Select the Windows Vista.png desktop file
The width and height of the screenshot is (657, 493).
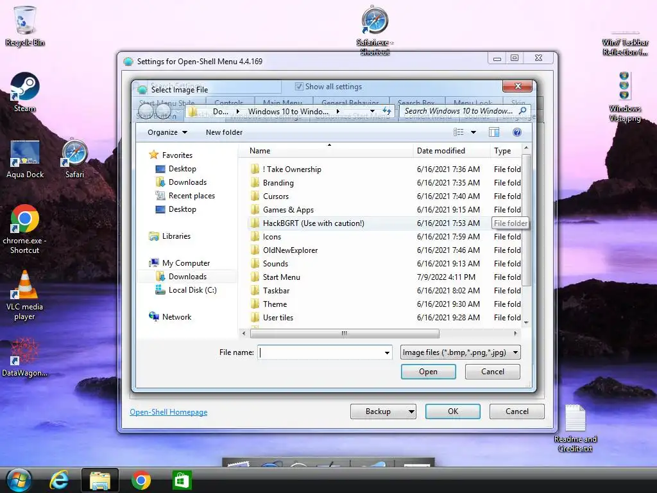pyautogui.click(x=625, y=96)
